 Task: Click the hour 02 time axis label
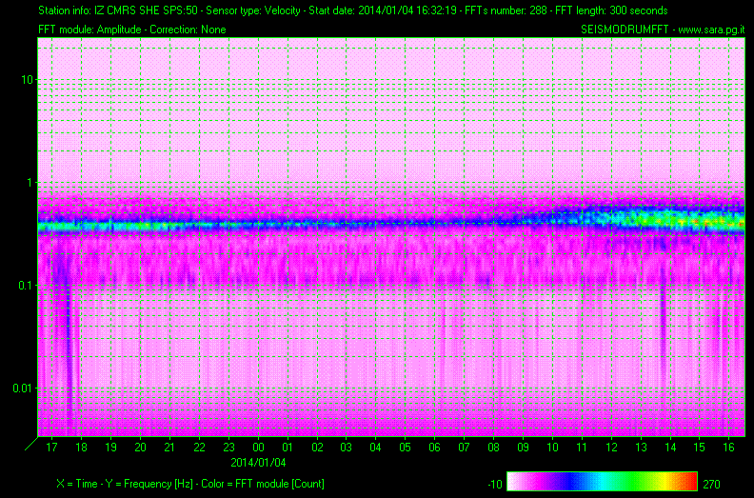click(x=317, y=447)
